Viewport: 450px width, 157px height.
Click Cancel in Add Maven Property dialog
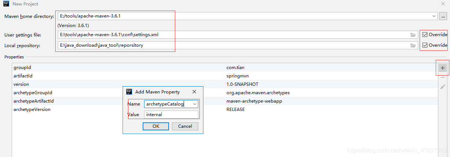185,126
